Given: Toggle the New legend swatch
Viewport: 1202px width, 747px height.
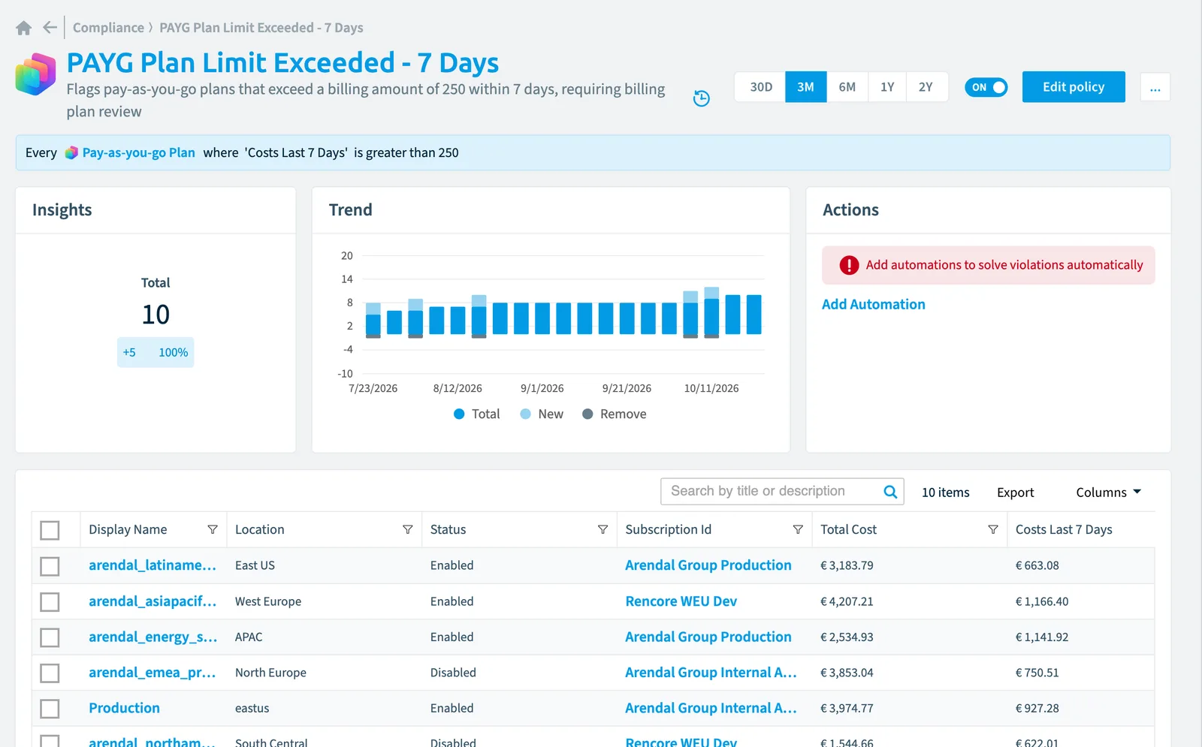Looking at the screenshot, I should (526, 414).
